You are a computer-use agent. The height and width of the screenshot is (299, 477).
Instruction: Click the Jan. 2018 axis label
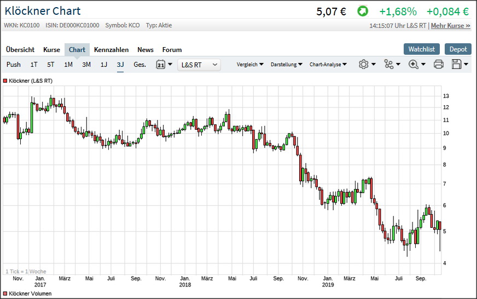pos(185,281)
